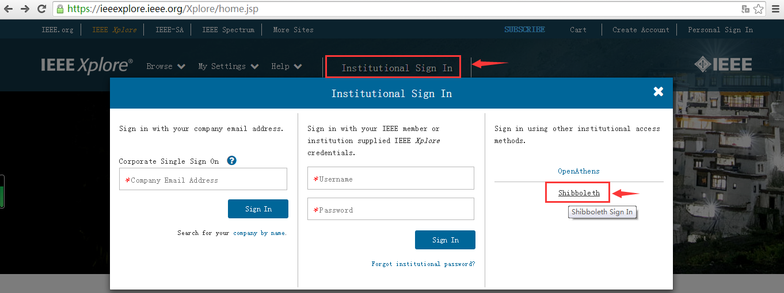Click the left edge side panel handle

(x=2, y=191)
